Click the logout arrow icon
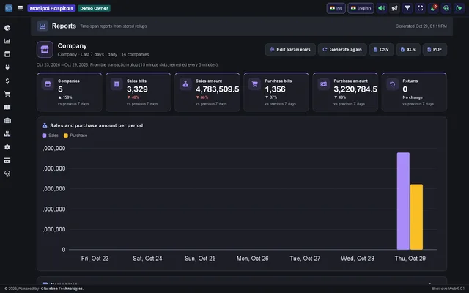This screenshot has height=293, width=469. 459,8
